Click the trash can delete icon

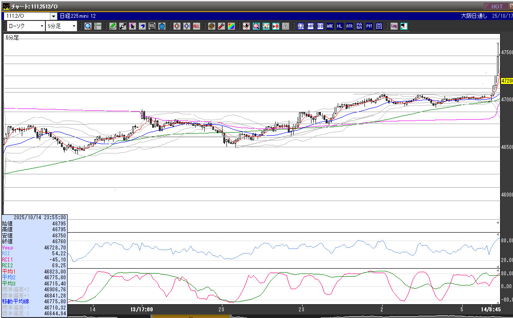[x=162, y=26]
